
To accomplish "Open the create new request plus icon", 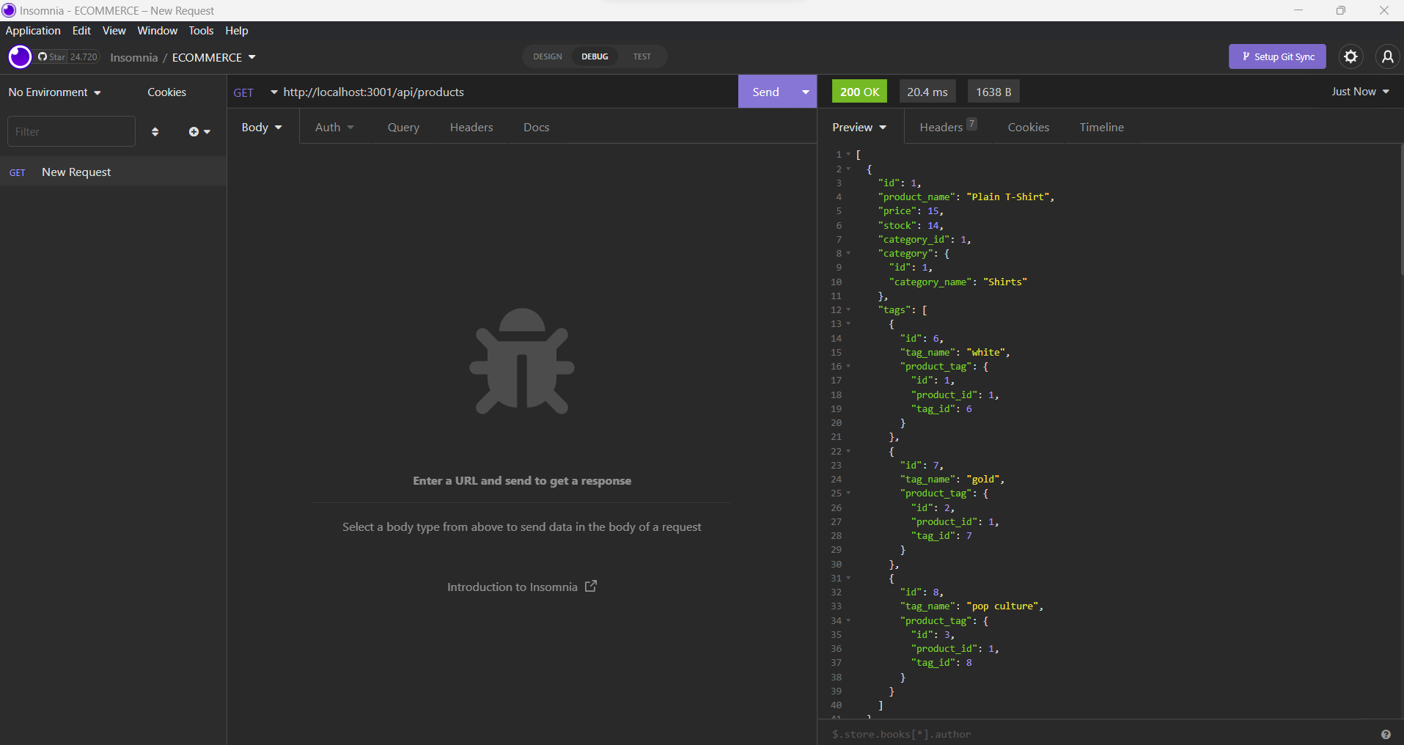I will [x=194, y=131].
